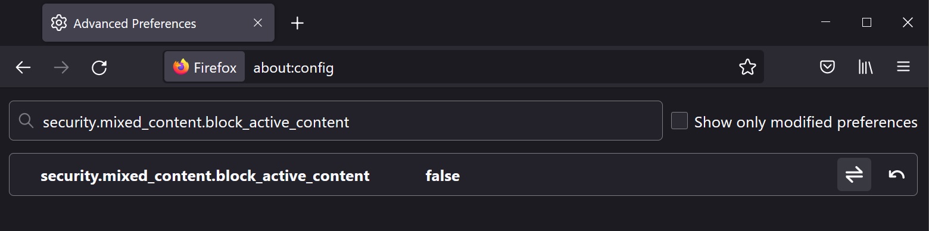The width and height of the screenshot is (929, 231).
Task: Toggle the block_active_content preference value
Action: click(x=854, y=174)
